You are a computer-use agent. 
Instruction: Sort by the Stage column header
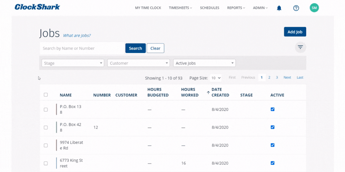pos(246,95)
